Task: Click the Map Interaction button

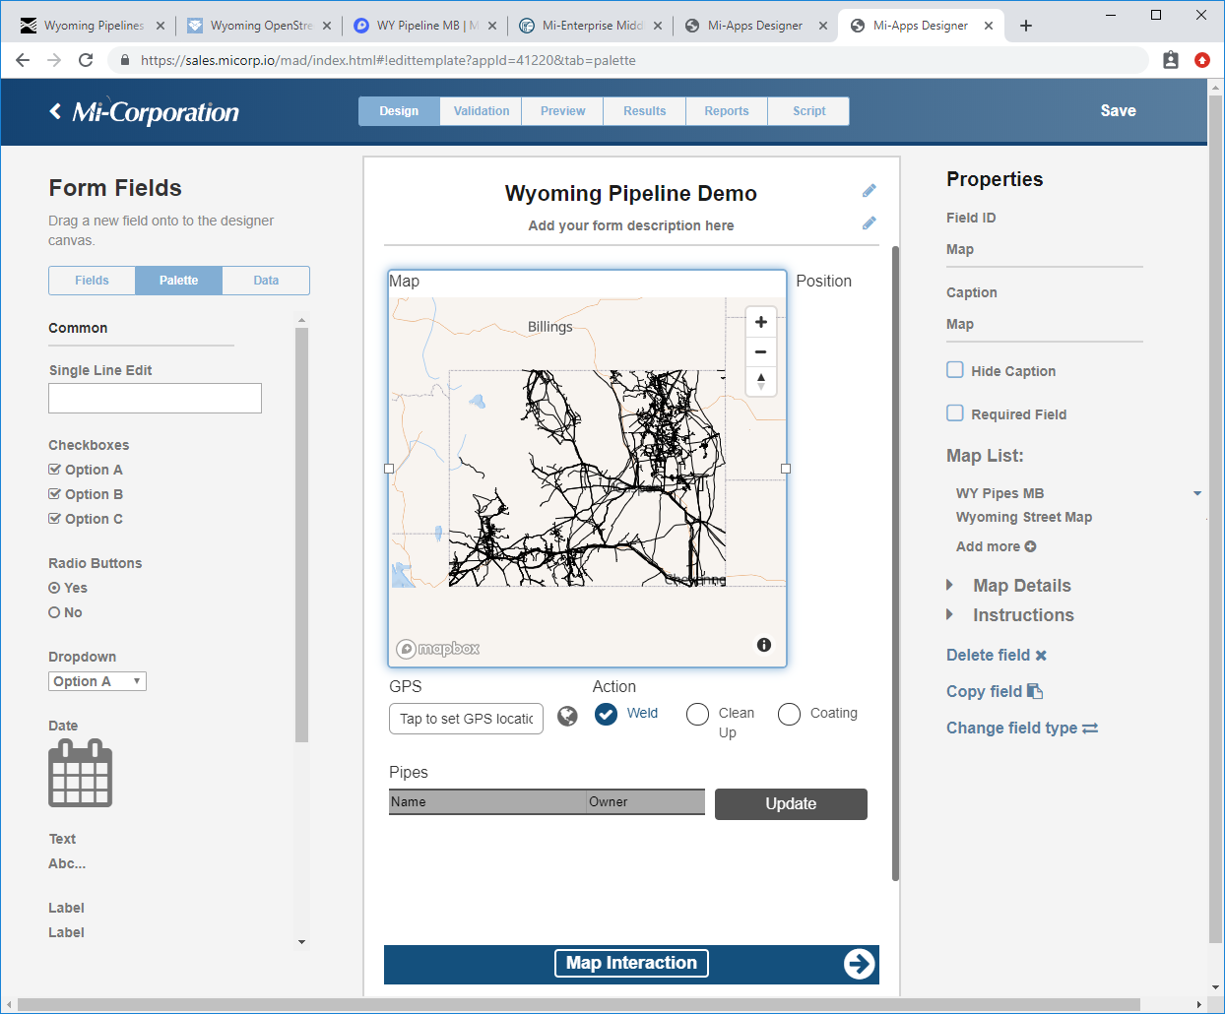Action: pos(631,963)
